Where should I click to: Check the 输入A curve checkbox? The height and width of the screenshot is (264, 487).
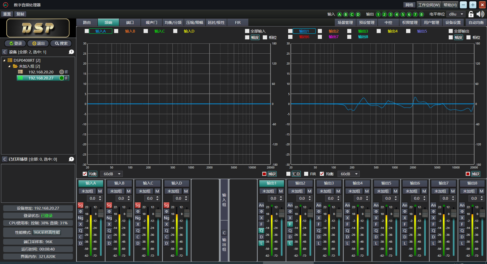click(x=87, y=31)
